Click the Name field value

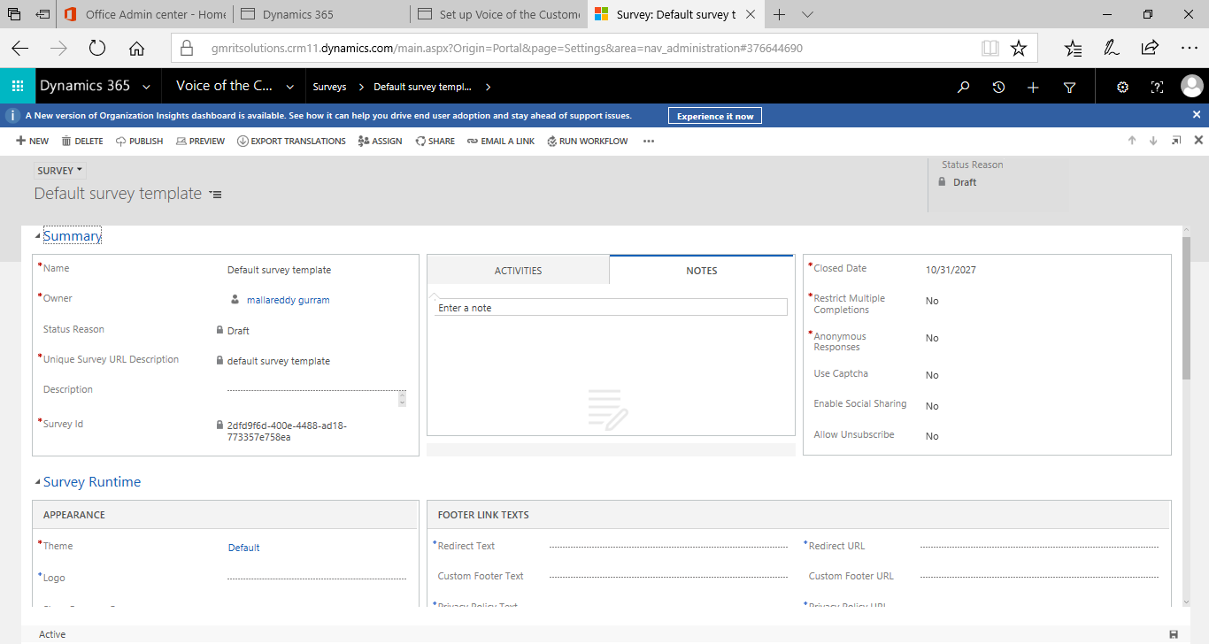coord(279,270)
